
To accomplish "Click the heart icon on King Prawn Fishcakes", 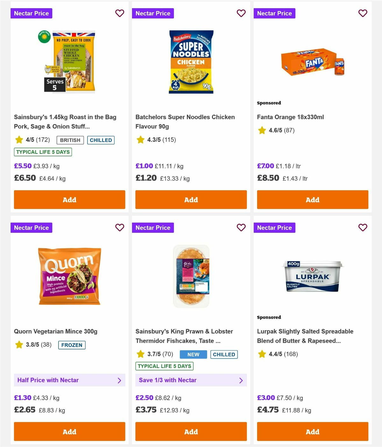I will pos(241,228).
